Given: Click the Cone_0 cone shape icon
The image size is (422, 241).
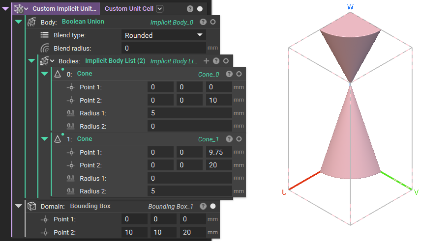Looking at the screenshot, I should (x=58, y=74).
